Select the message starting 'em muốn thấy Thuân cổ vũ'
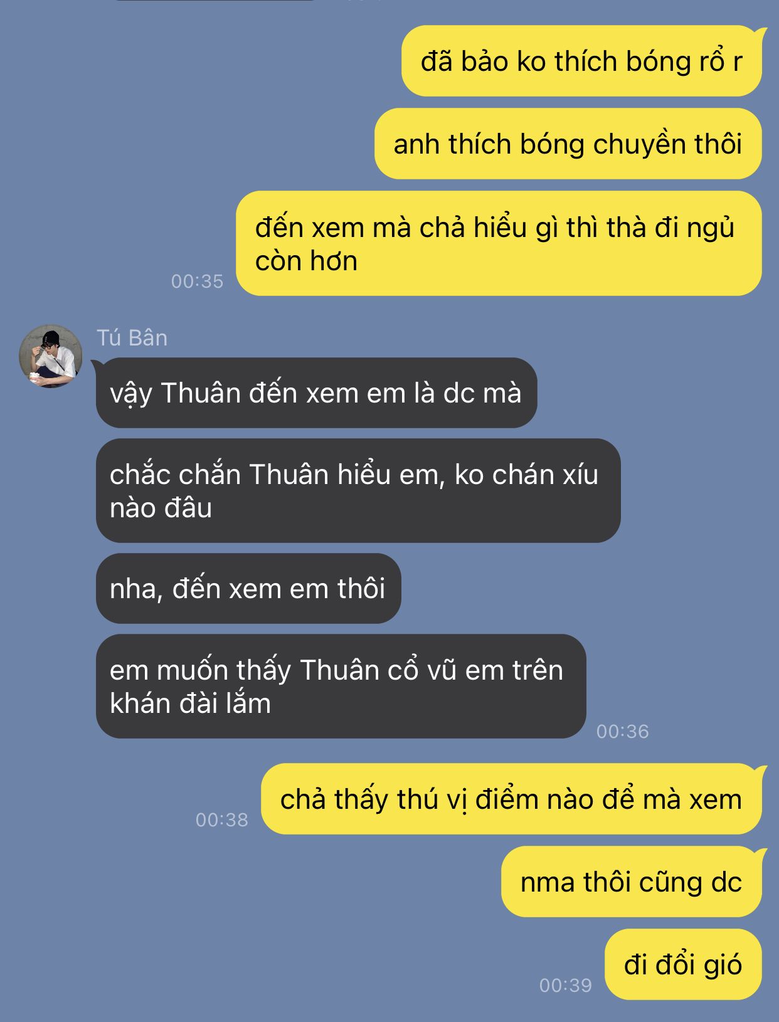Viewport: 779px width, 1022px height. pyautogui.click(x=341, y=687)
